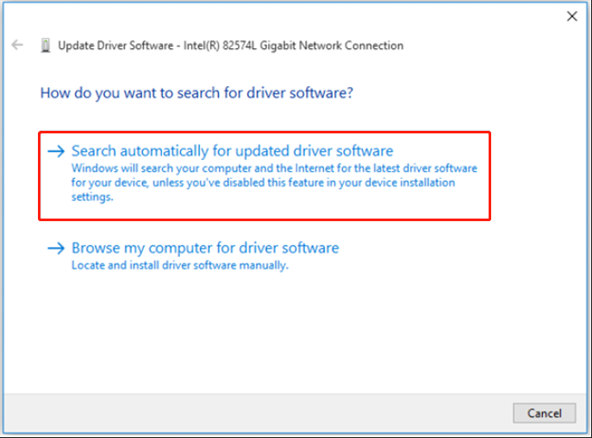Click the arrow icon beside Search automatically option

click(56, 151)
